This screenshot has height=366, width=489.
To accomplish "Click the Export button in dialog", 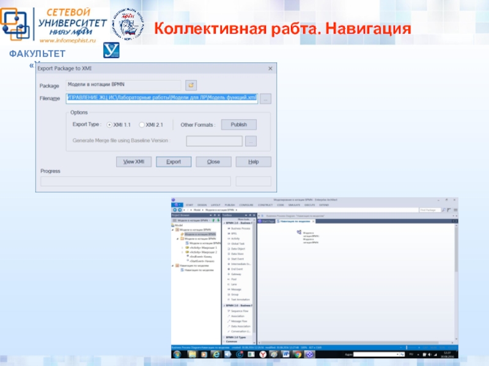I will [174, 162].
